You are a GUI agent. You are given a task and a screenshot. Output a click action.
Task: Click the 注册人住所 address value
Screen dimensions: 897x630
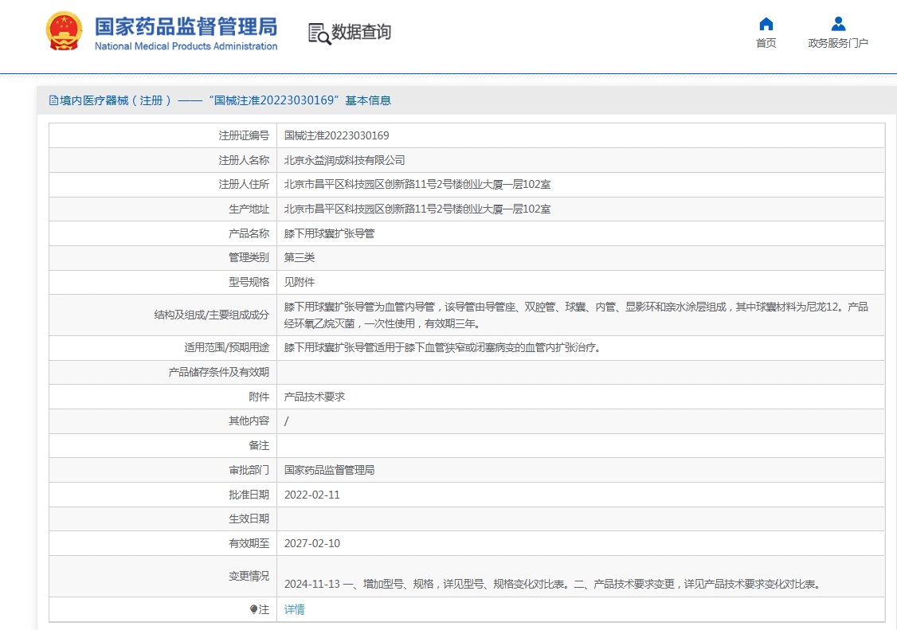(417, 184)
